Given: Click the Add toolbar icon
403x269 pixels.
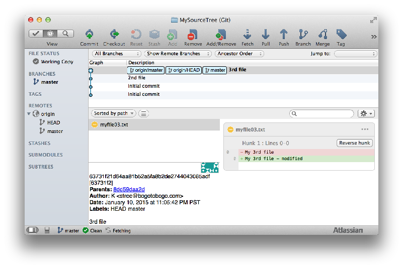Looking at the screenshot, I should 172,35.
